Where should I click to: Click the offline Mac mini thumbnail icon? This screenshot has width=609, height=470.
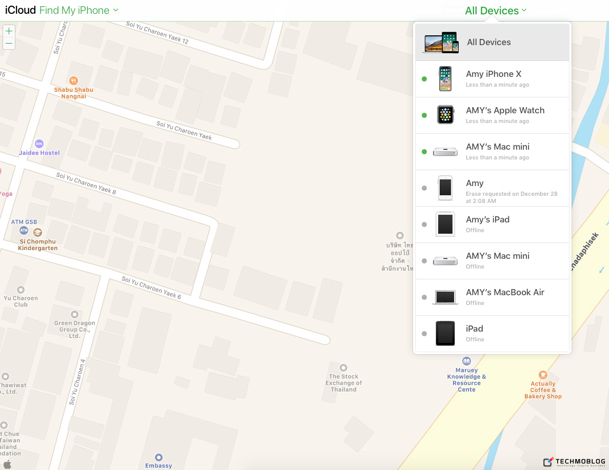(x=445, y=261)
